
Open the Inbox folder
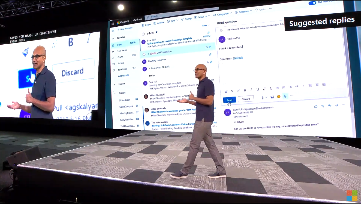tap(124, 44)
